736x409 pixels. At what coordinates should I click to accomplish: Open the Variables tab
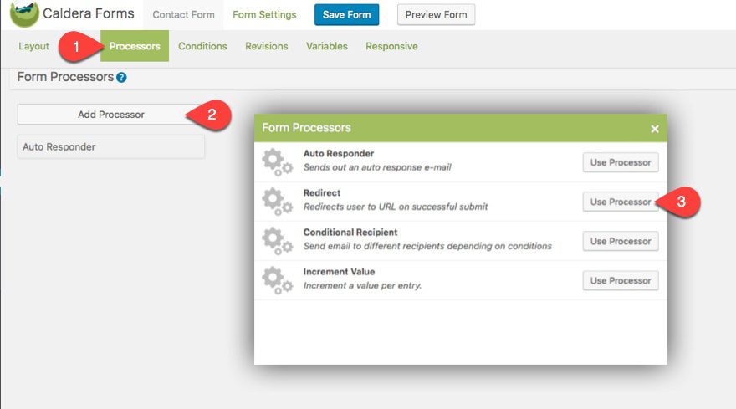point(327,46)
